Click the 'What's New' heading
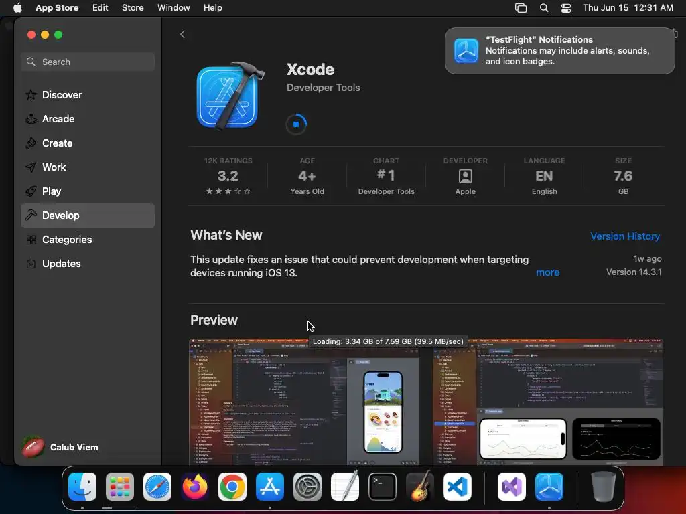 pyautogui.click(x=226, y=235)
